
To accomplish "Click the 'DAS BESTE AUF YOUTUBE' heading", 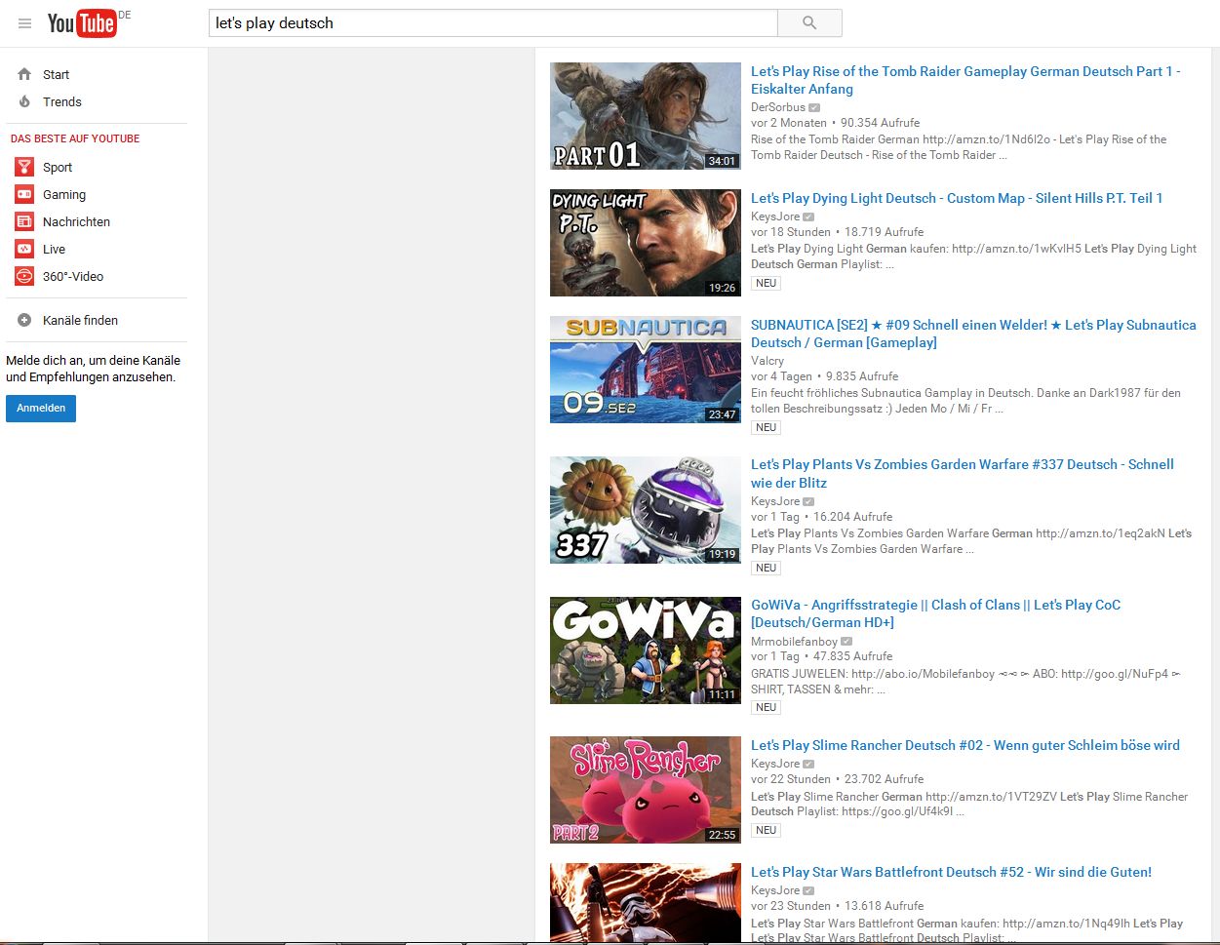I will pos(75,138).
